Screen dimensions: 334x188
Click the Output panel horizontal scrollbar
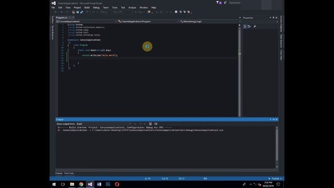click(x=165, y=170)
